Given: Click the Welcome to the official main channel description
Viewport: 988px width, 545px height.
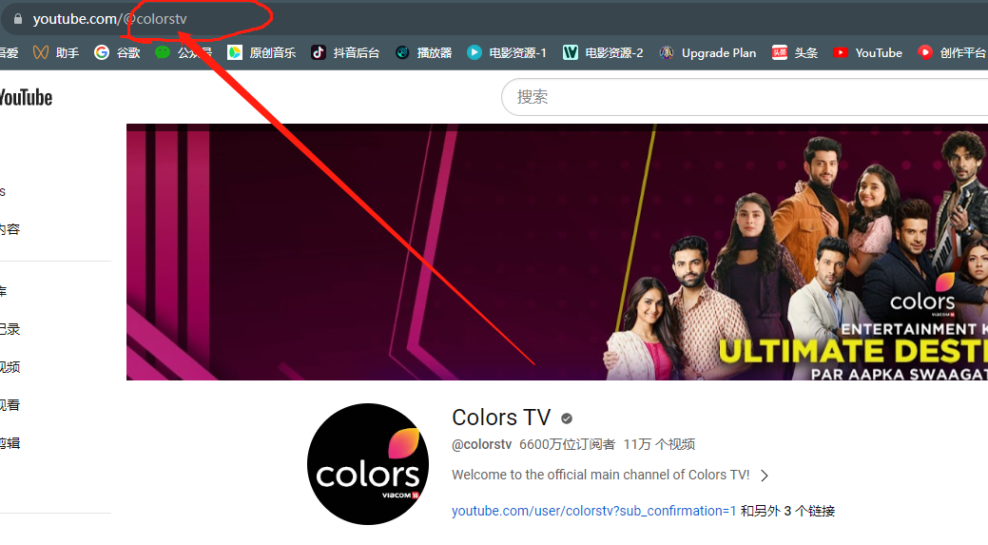Looking at the screenshot, I should (x=600, y=475).
